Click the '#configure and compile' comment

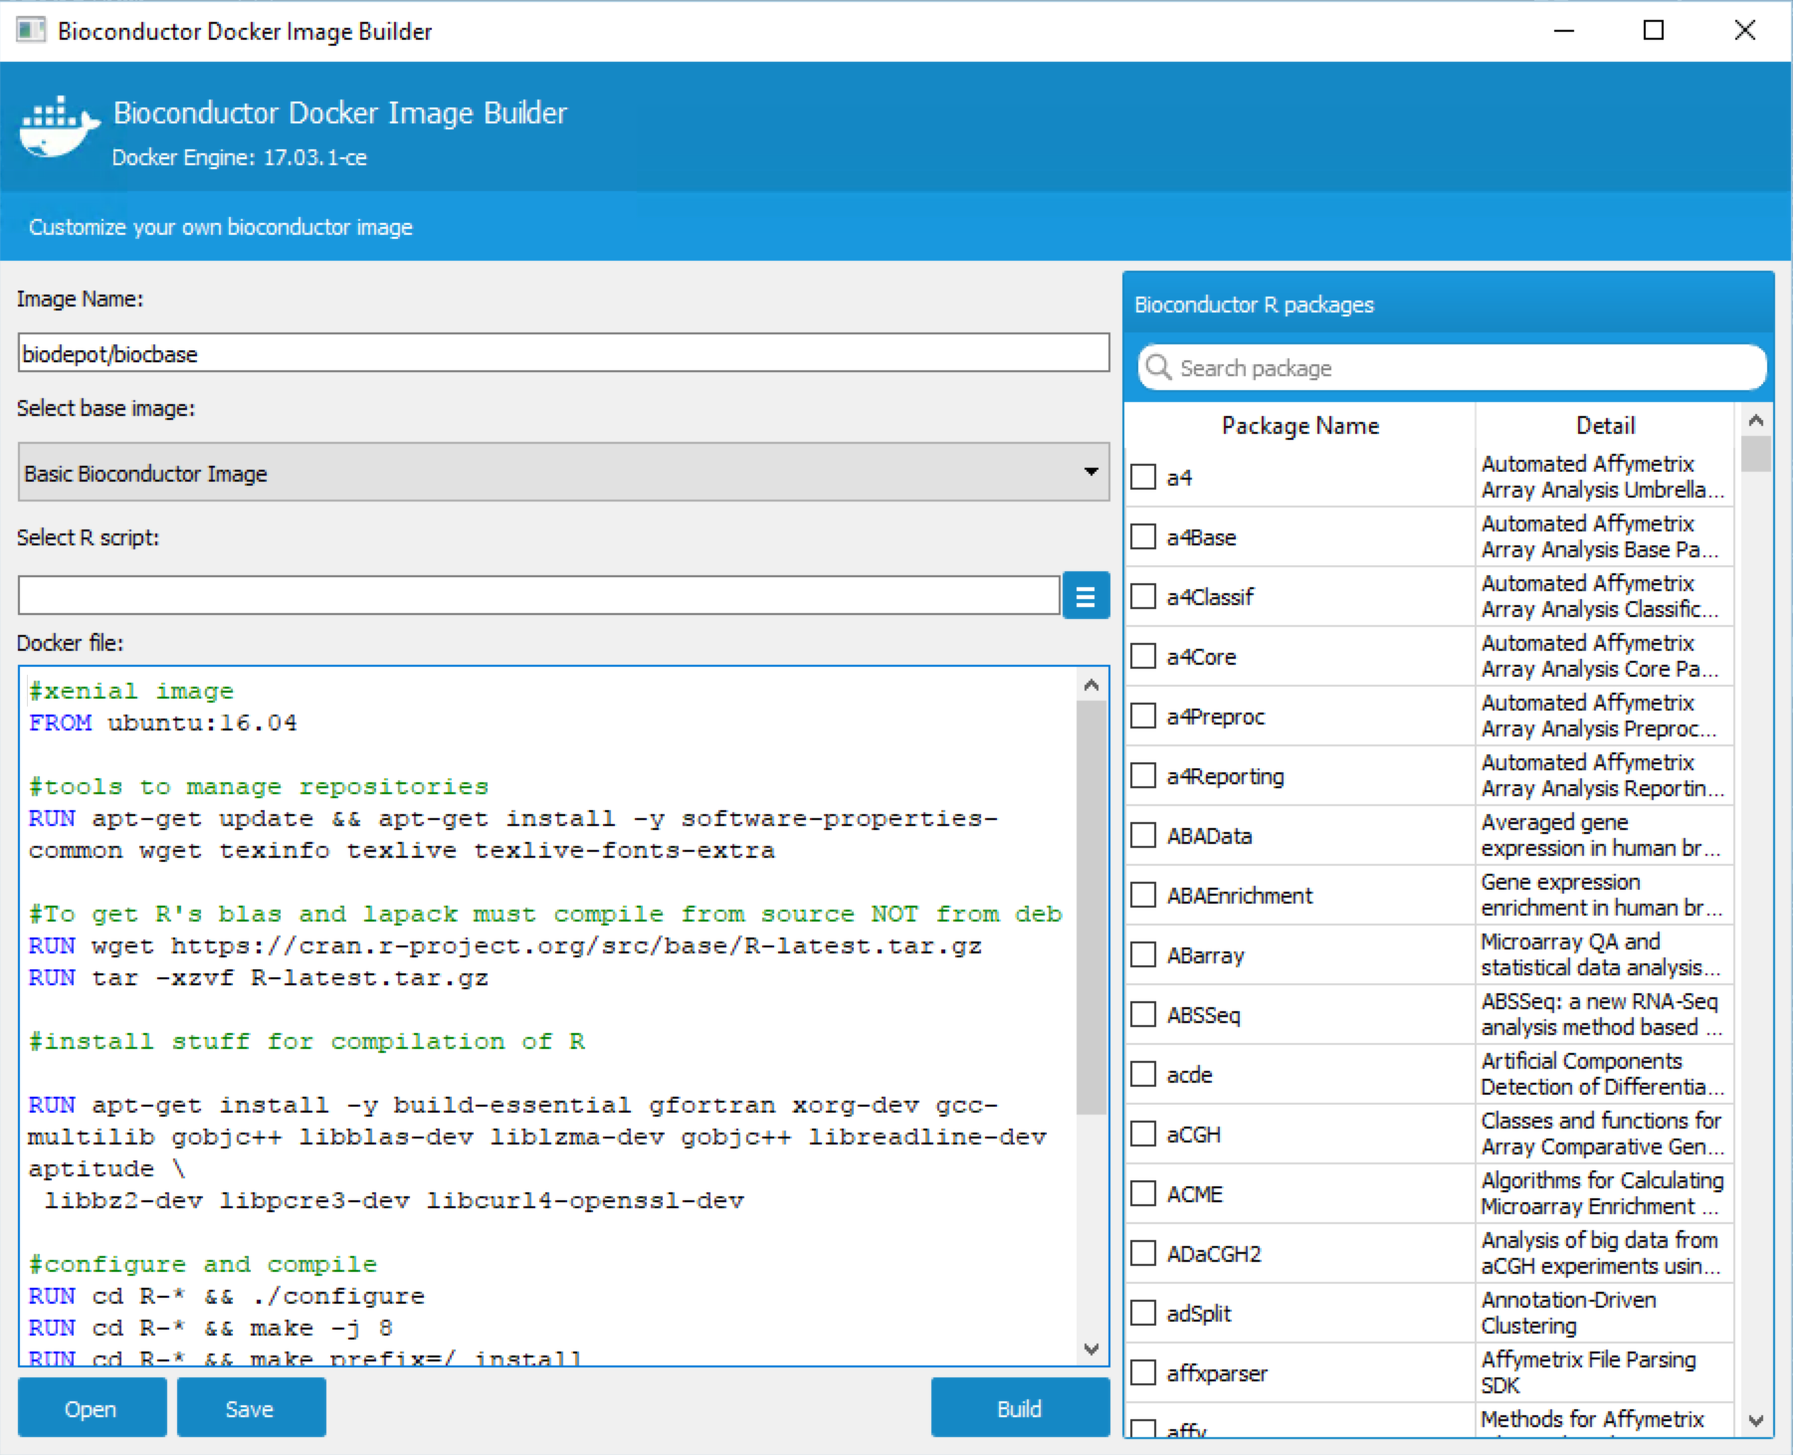pos(203,1264)
